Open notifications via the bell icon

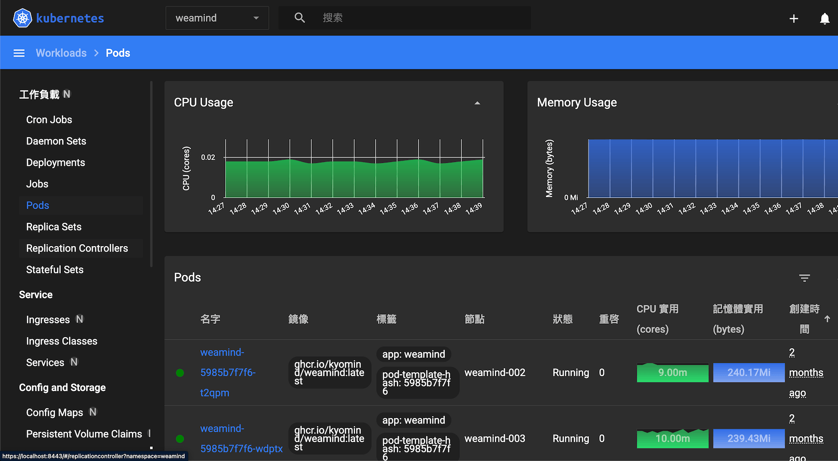825,19
